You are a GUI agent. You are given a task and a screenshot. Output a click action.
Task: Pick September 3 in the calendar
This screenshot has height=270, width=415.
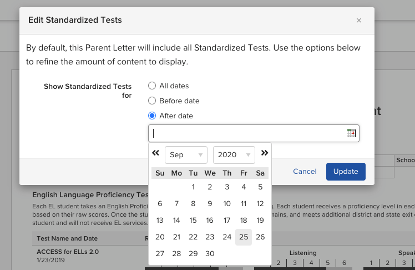(227, 187)
